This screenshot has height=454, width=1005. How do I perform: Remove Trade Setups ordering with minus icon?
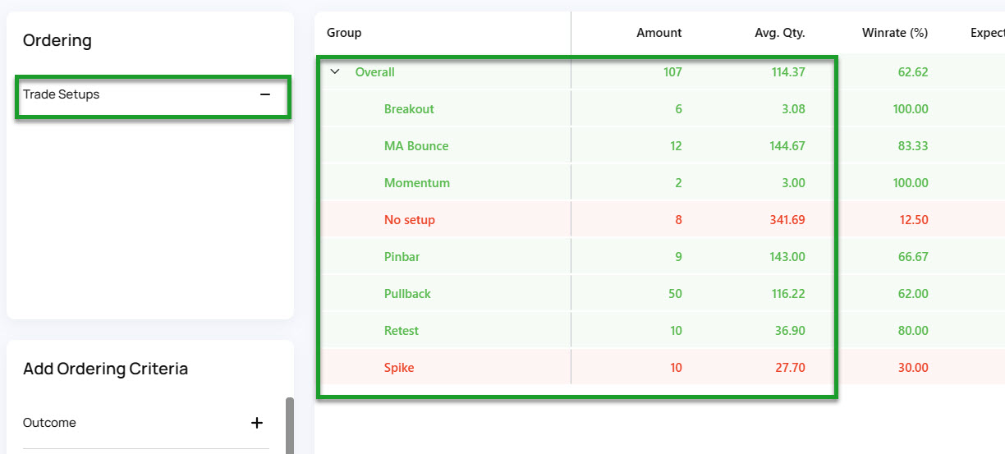tap(265, 94)
